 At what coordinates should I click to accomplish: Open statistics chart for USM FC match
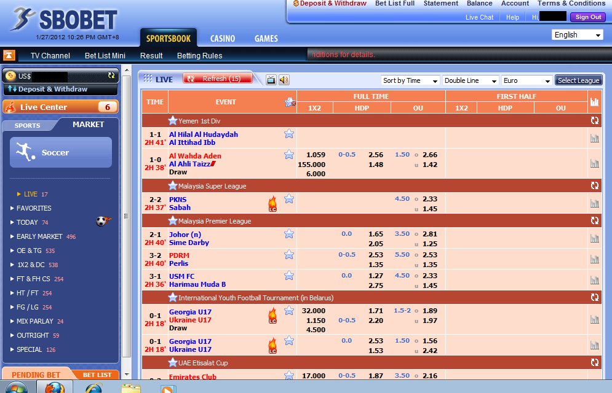coord(594,280)
